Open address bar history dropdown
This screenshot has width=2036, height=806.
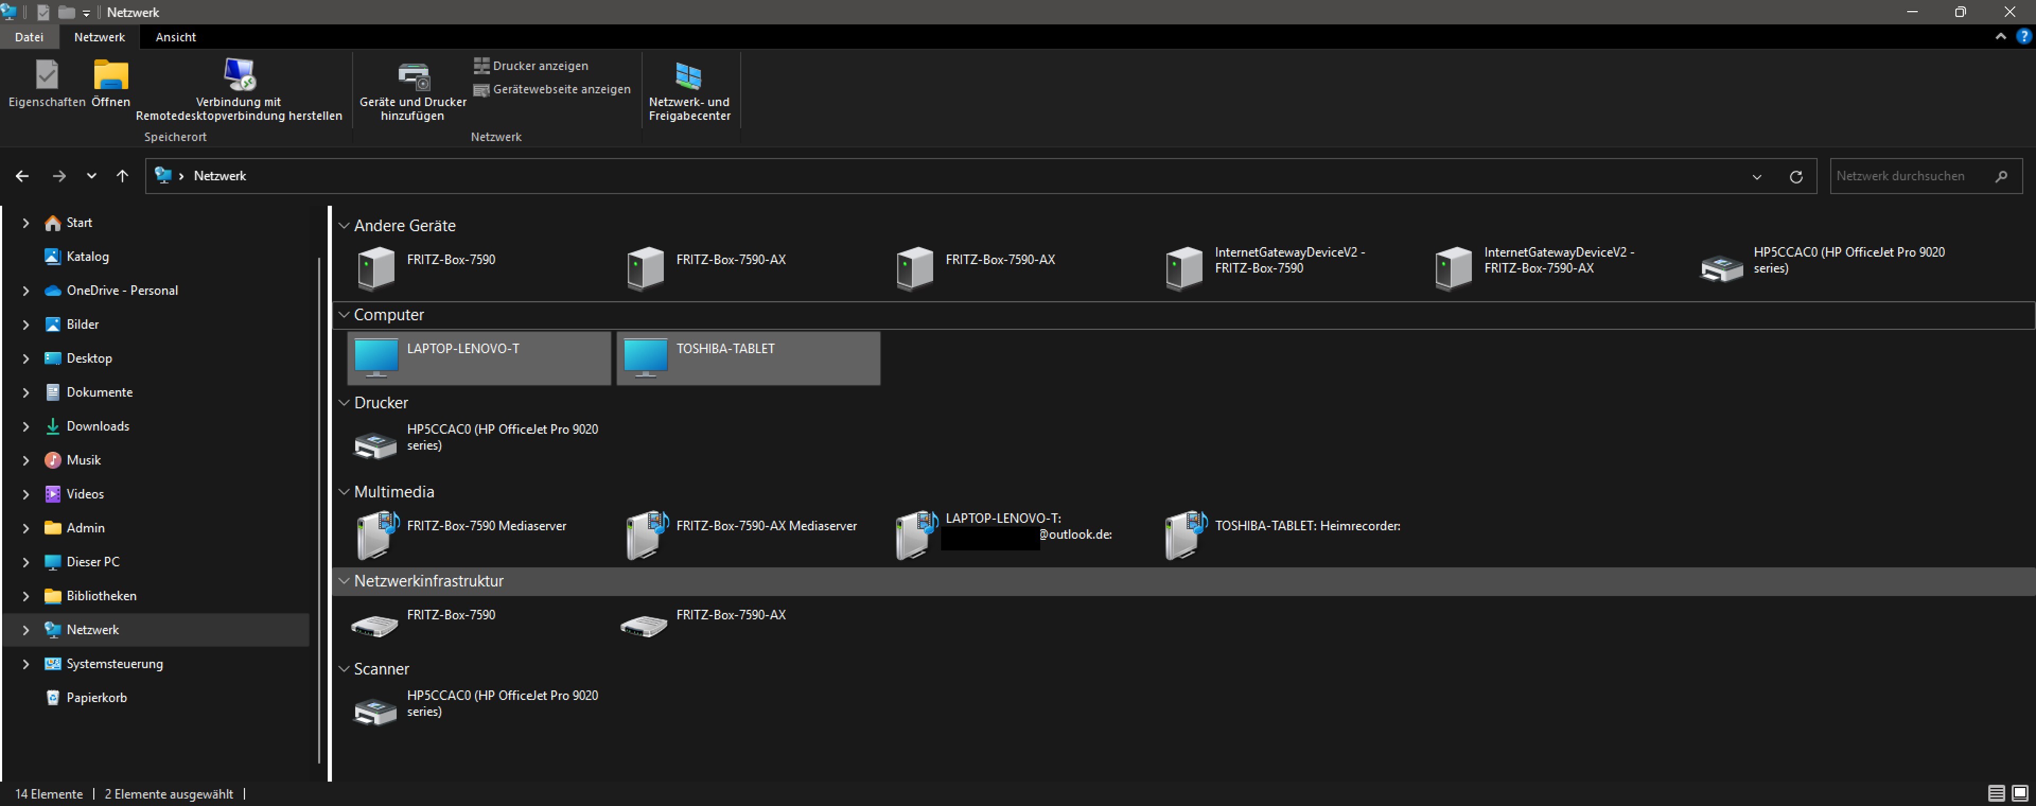[1756, 176]
